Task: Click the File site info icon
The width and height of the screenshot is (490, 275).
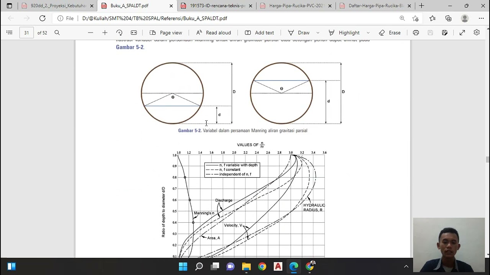Action: [65, 18]
